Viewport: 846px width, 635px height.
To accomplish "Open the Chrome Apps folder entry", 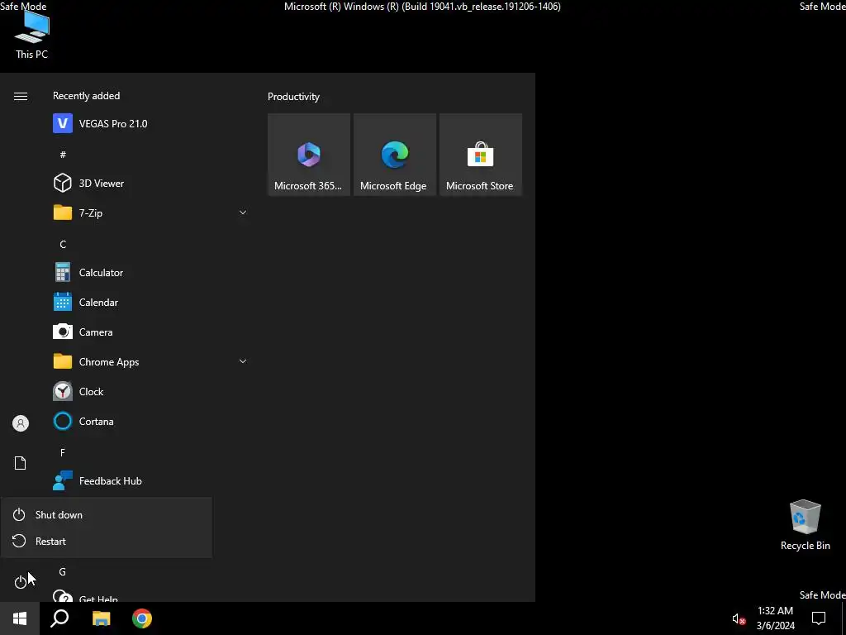I will (150, 362).
